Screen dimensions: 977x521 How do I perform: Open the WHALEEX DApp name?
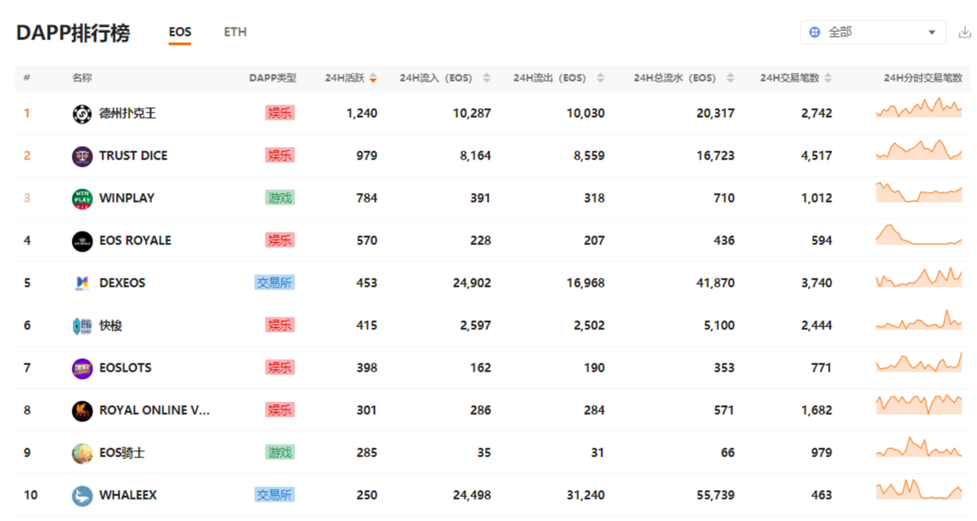[x=128, y=496]
